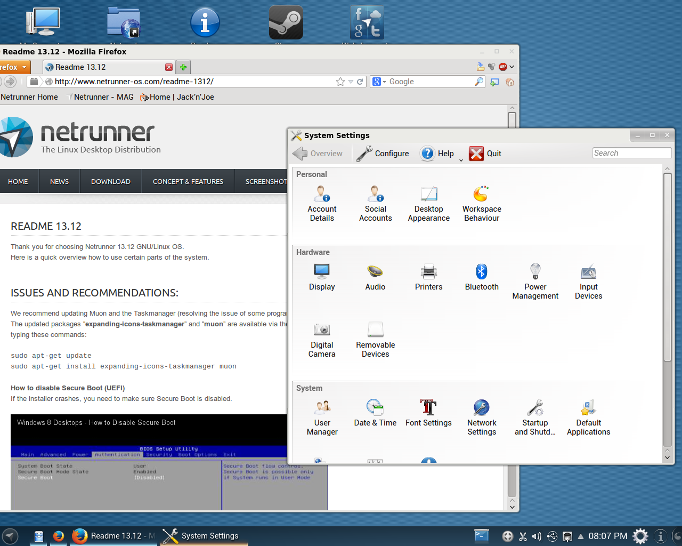Open Printers configuration
Image resolution: width=682 pixels, height=546 pixels.
point(428,277)
